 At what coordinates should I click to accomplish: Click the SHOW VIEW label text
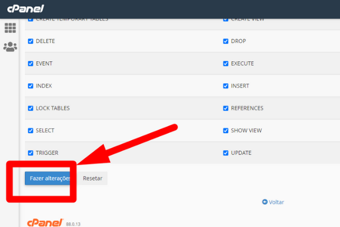point(246,131)
